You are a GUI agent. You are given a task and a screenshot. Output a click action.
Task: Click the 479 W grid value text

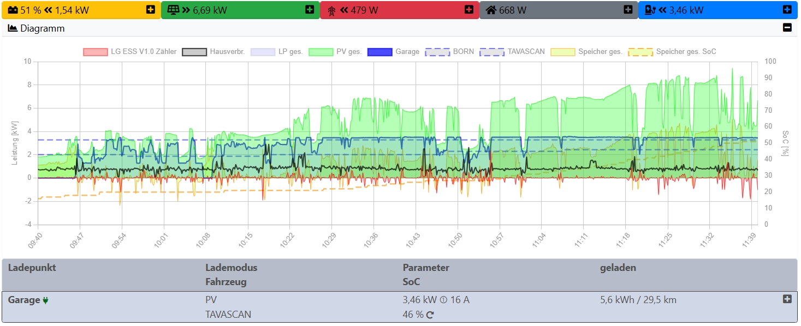tap(364, 10)
